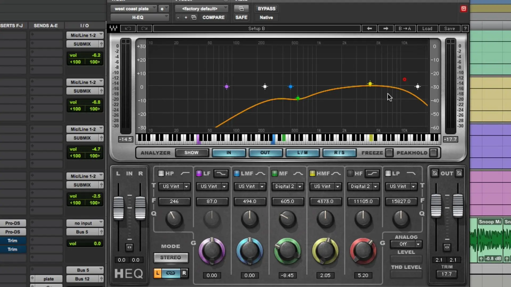Click the red target button at top right

[x=464, y=9]
